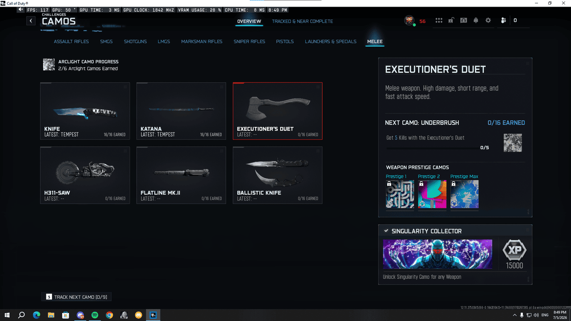Open Marksman Rifles category
The height and width of the screenshot is (321, 571).
[x=202, y=41]
